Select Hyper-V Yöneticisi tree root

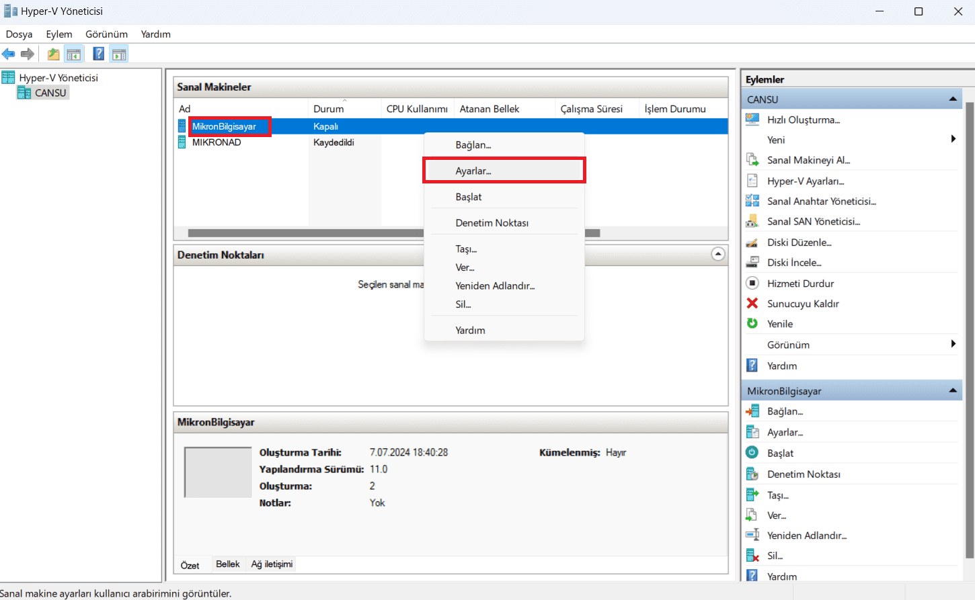(58, 78)
